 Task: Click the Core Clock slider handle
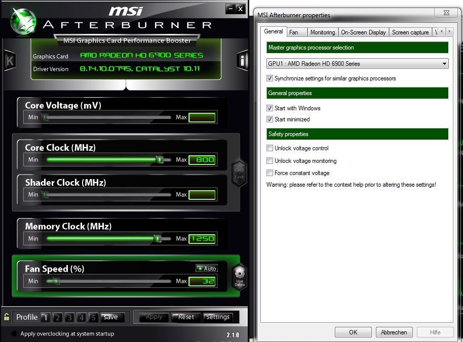pos(160,159)
